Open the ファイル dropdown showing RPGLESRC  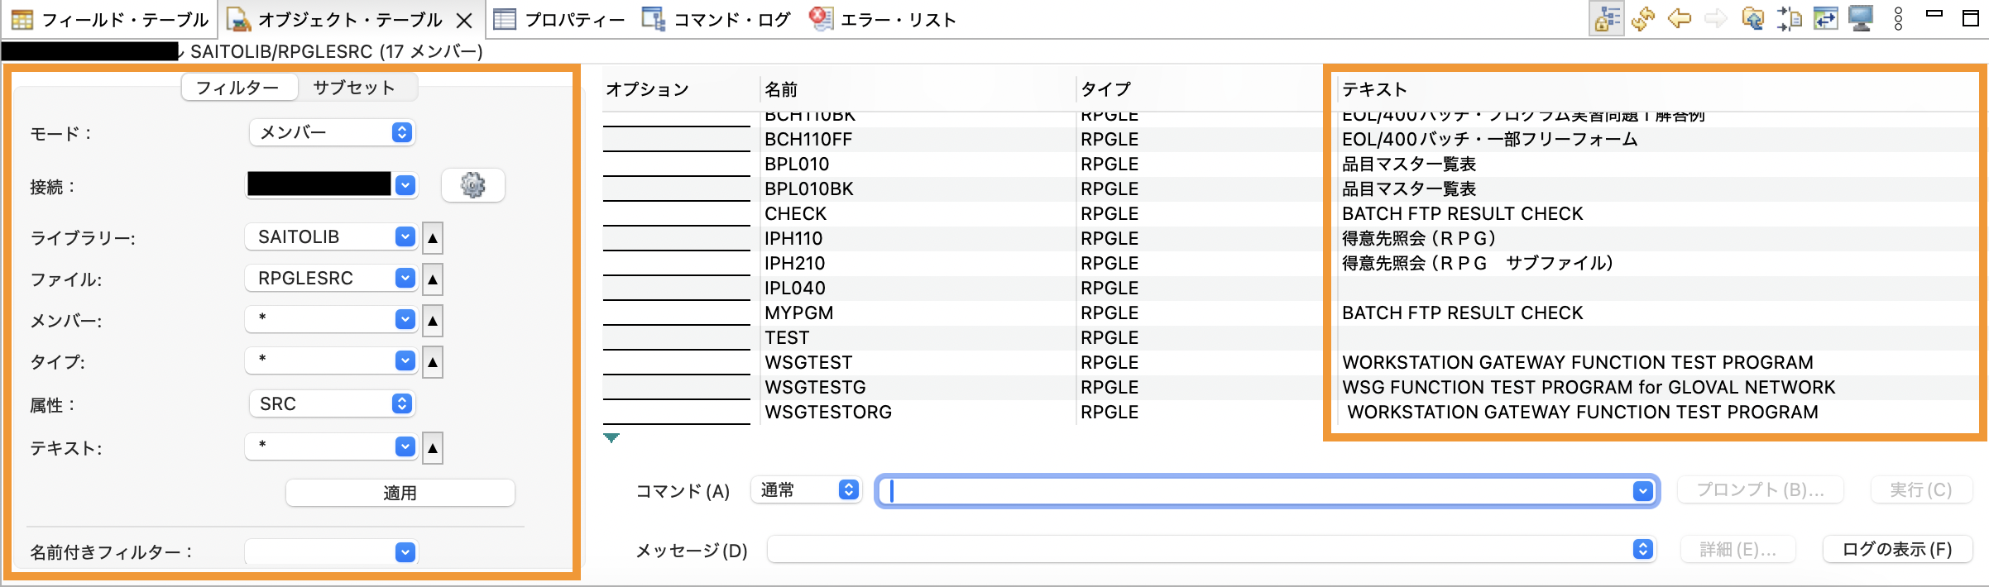point(405,278)
